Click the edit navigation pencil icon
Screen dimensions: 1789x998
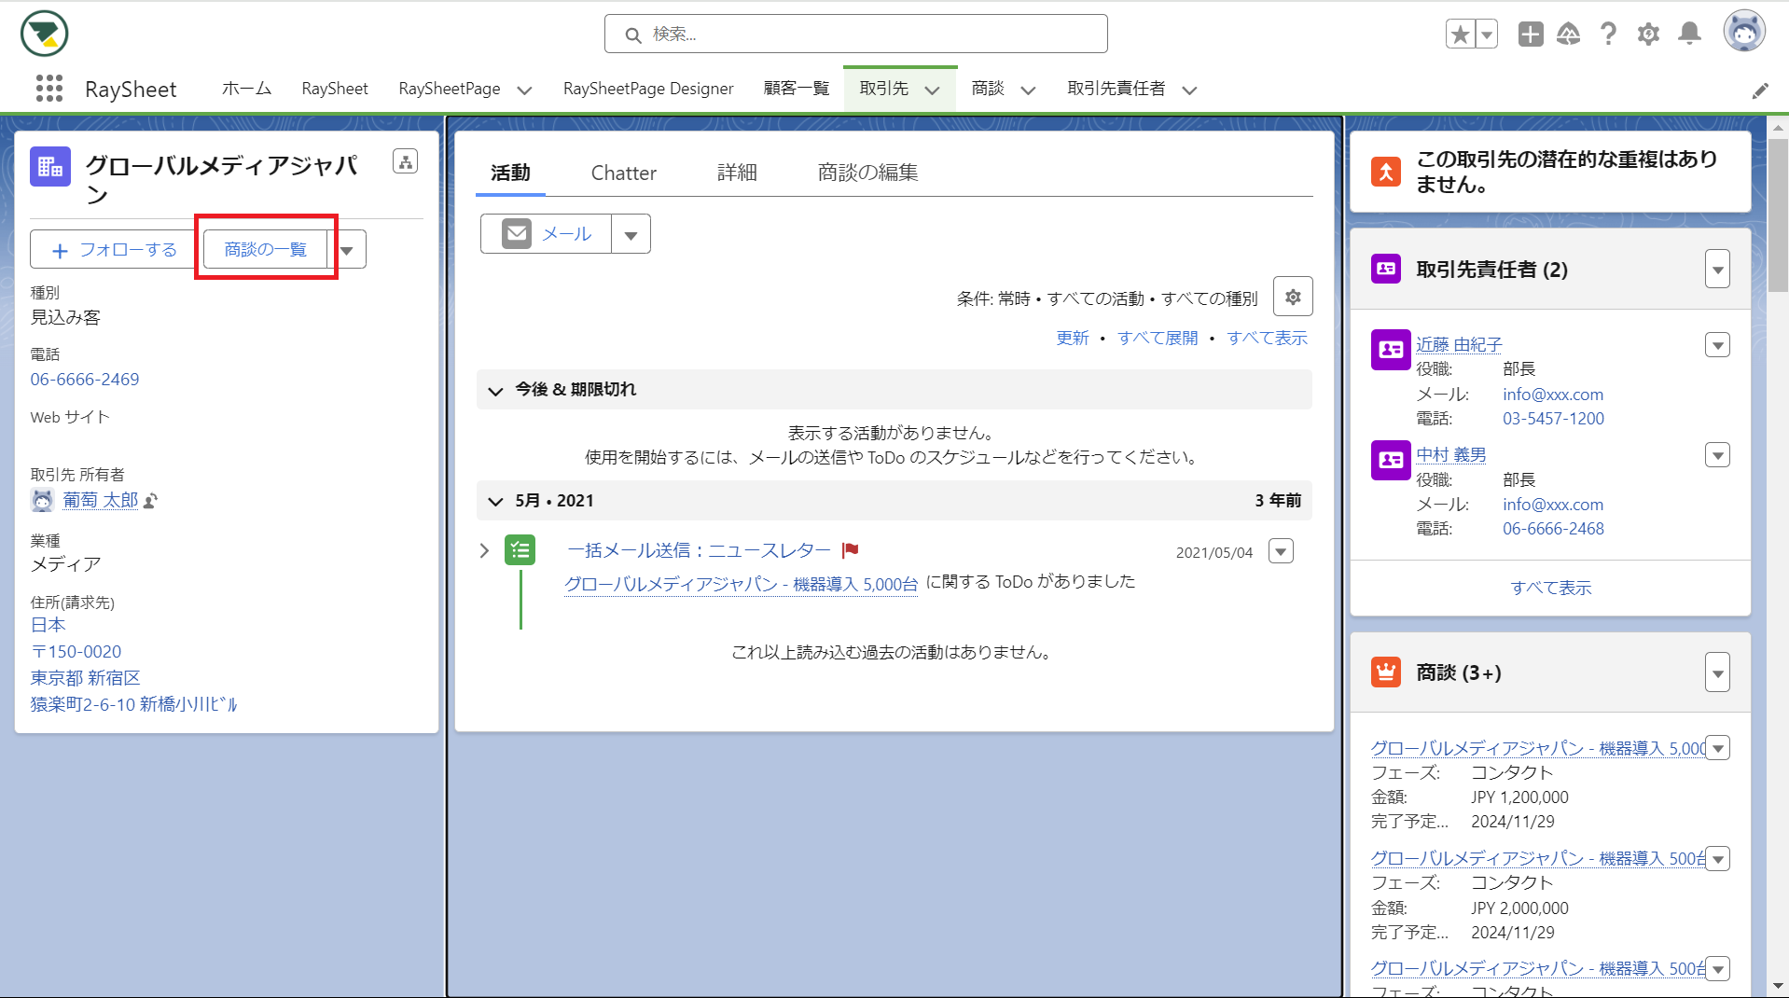pos(1760,90)
